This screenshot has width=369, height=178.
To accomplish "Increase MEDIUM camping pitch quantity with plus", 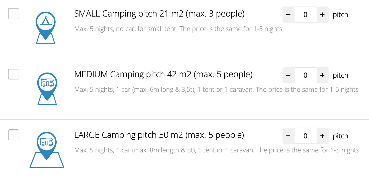I will pyautogui.click(x=322, y=75).
